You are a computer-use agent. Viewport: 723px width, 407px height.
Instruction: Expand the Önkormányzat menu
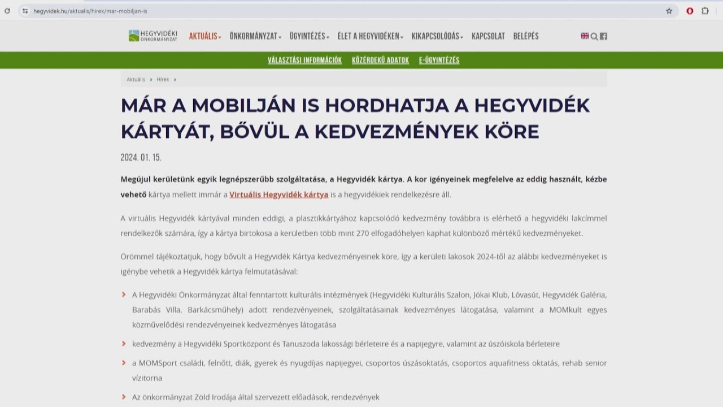tap(255, 36)
